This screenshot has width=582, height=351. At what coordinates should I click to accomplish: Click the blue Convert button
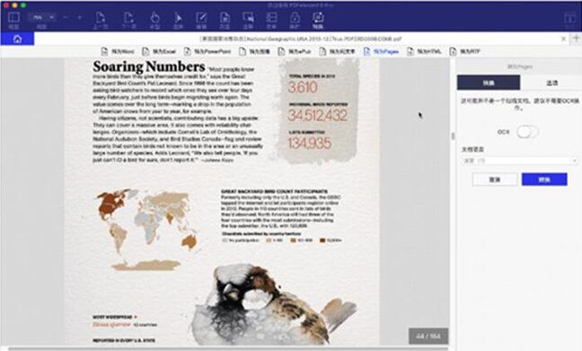tap(544, 180)
